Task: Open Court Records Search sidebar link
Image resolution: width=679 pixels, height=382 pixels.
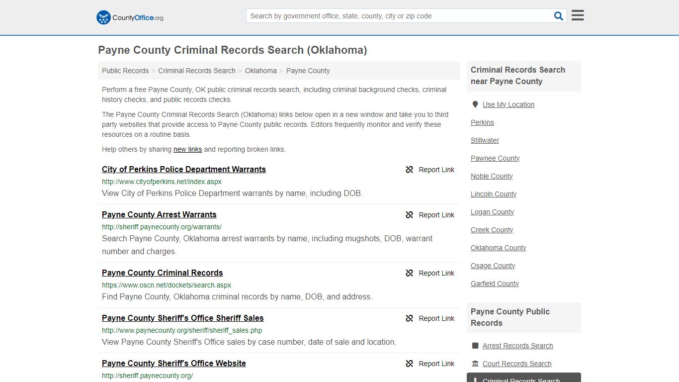Action: [517, 364]
